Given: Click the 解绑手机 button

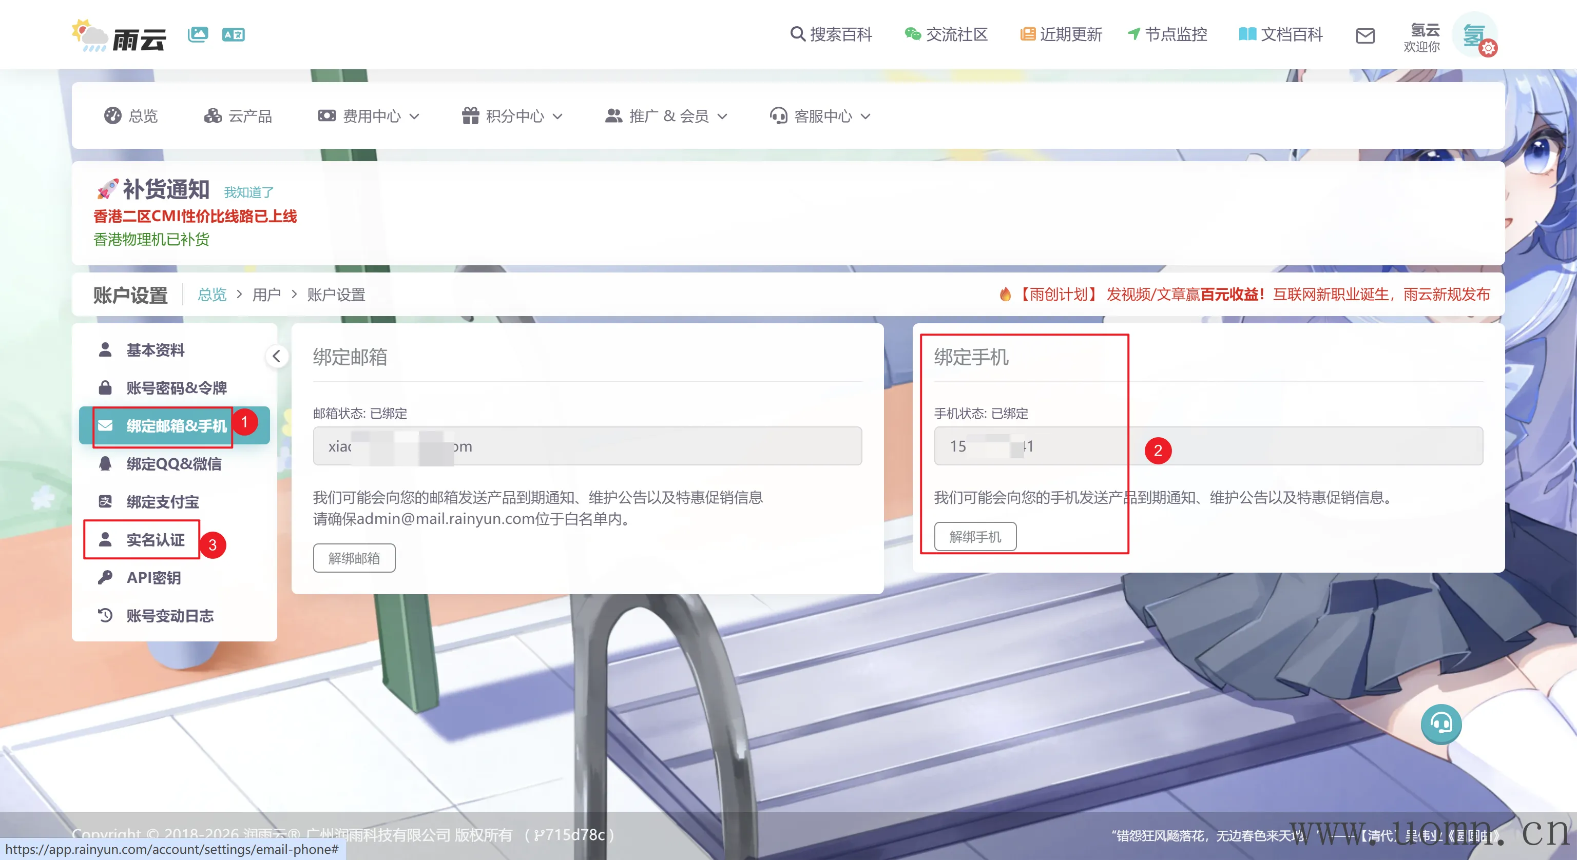Looking at the screenshot, I should [975, 537].
